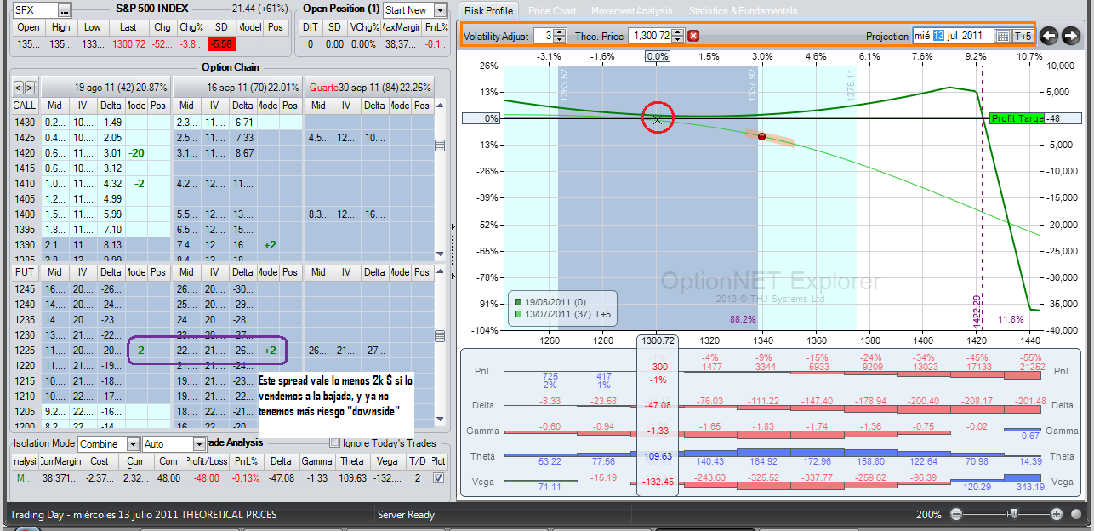The height and width of the screenshot is (531, 1094).
Task: Open the Movement Analysis tab
Action: [631, 11]
